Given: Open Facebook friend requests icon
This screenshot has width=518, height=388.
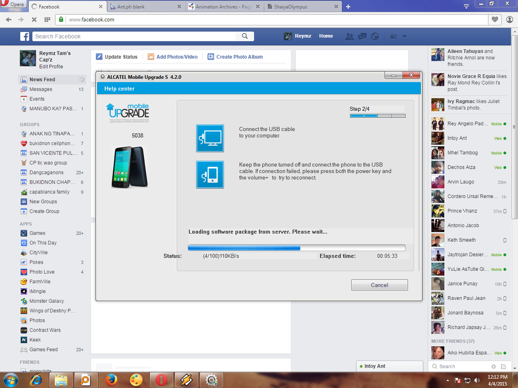Looking at the screenshot, I should pyautogui.click(x=349, y=36).
